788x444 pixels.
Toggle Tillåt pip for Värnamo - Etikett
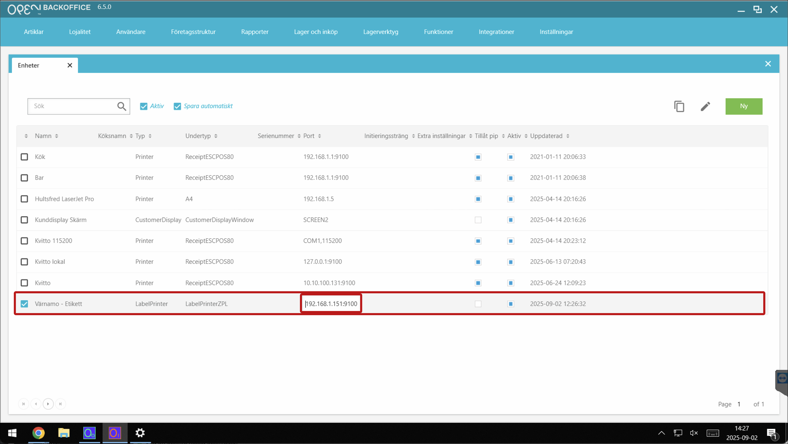pyautogui.click(x=478, y=304)
